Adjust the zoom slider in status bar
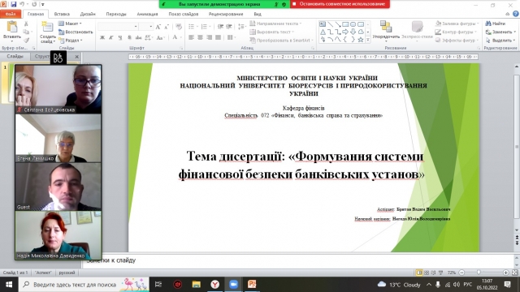The image size is (520, 292). click(x=479, y=273)
